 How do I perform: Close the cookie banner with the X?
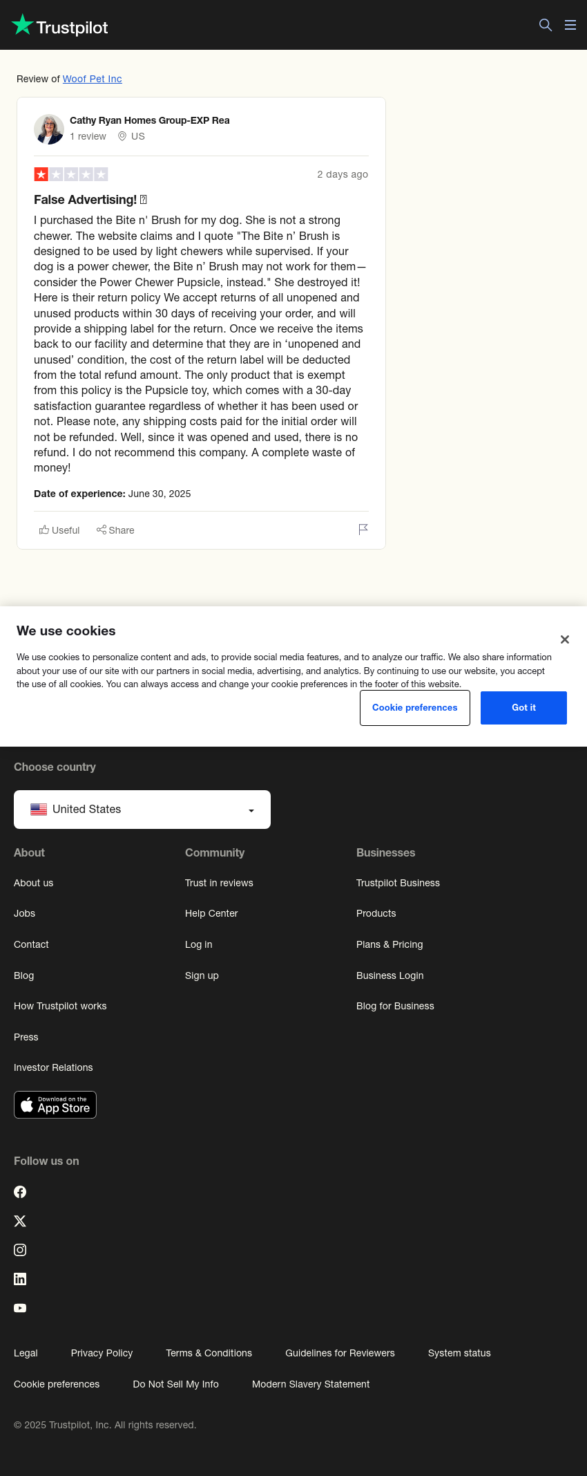tap(565, 639)
